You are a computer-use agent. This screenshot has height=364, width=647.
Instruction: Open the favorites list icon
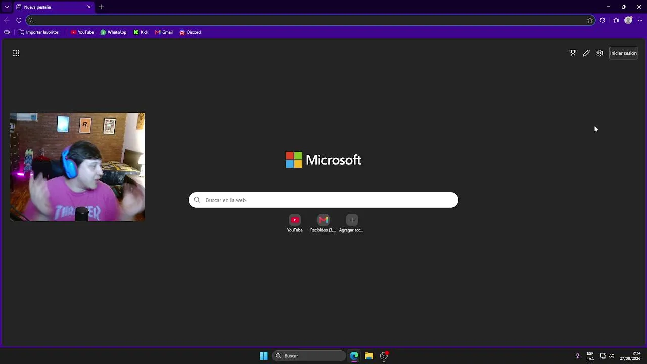click(616, 20)
